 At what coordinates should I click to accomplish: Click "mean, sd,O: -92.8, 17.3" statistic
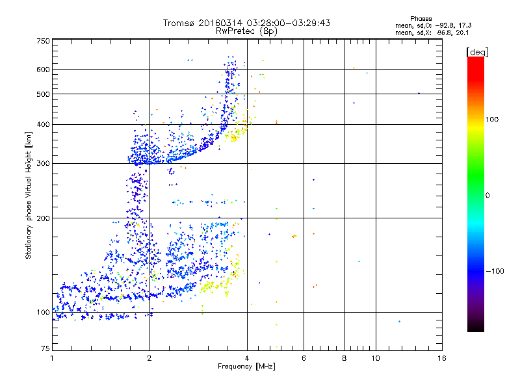433,25
